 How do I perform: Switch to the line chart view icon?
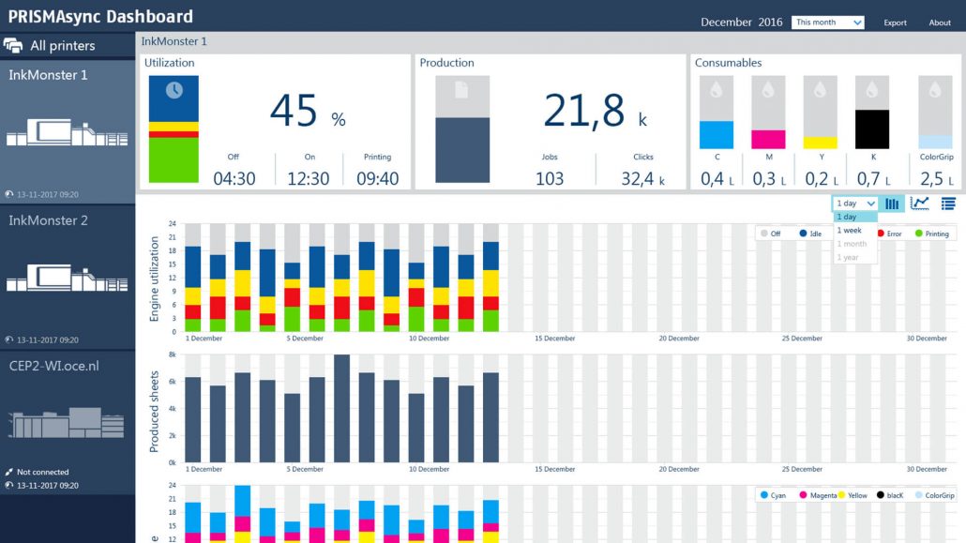(919, 204)
